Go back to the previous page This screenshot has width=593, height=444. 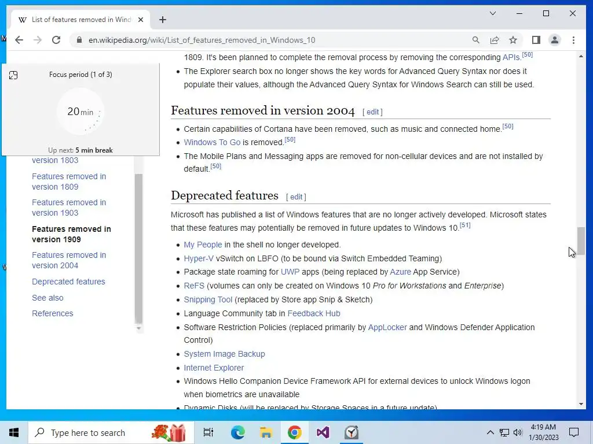point(19,40)
